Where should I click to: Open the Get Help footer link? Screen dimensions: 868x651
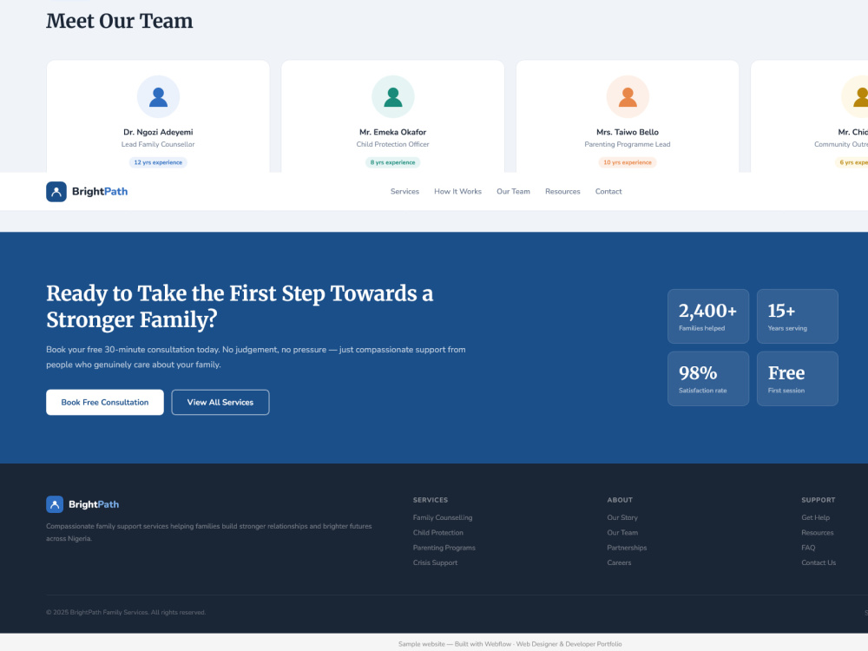815,517
